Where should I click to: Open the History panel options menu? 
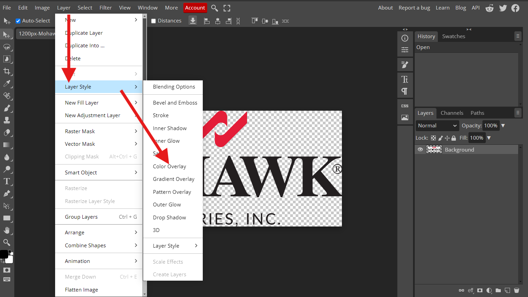[518, 36]
